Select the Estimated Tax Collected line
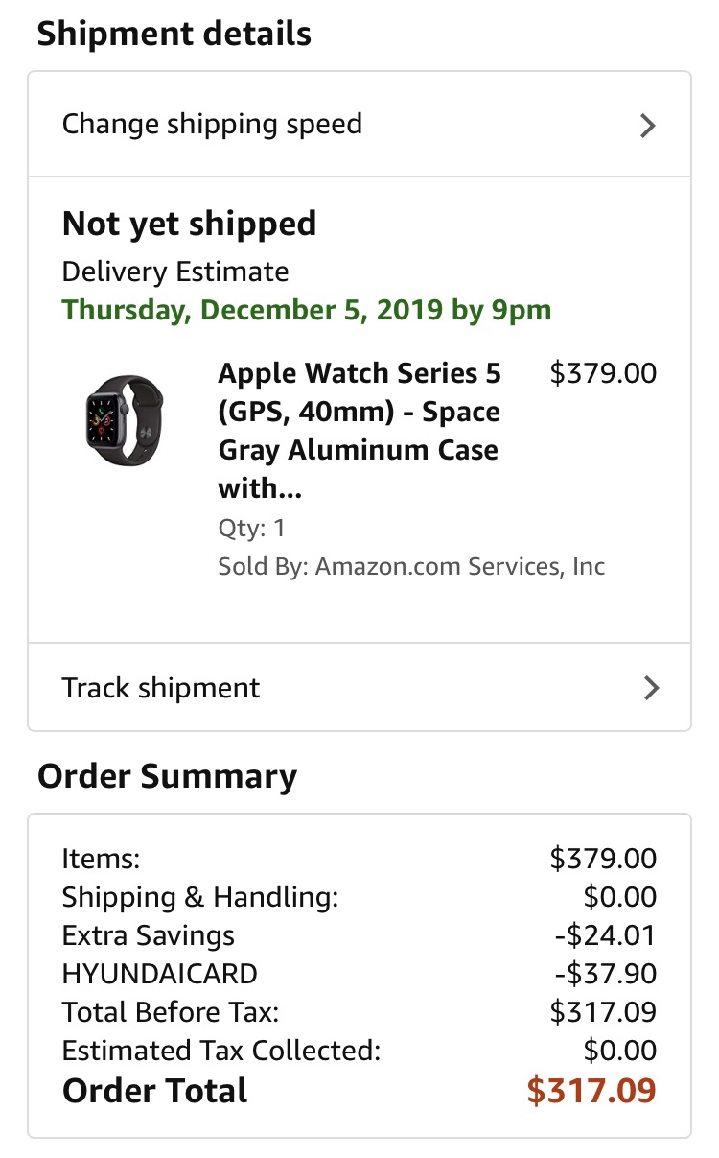Image resolution: width=719 pixels, height=1158 pixels. tap(221, 1051)
